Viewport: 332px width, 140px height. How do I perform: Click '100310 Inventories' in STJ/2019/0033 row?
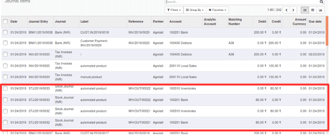(x=182, y=89)
